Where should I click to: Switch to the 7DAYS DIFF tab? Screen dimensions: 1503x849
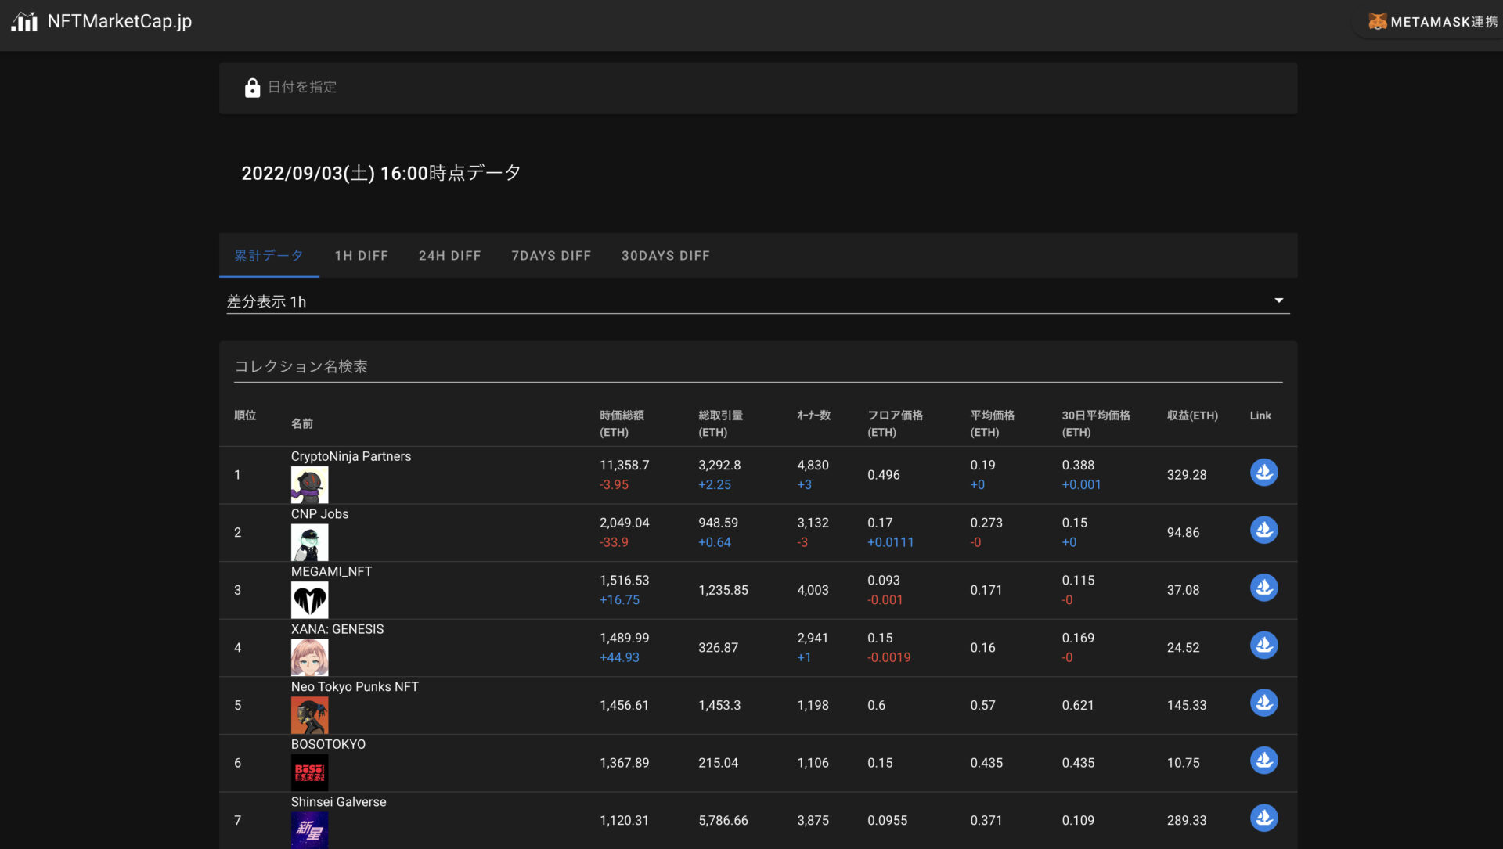click(x=551, y=256)
